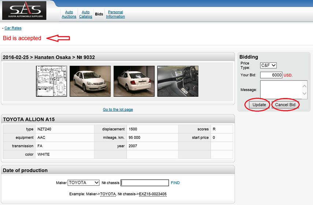View the auction sheet thumbnail
The width and height of the screenshot is (313, 205).
tap(51, 81)
